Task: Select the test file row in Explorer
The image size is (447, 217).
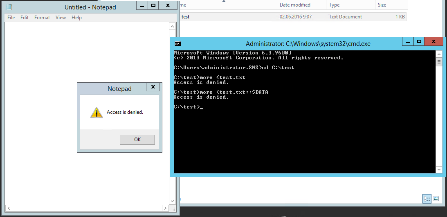Action: tap(293, 17)
